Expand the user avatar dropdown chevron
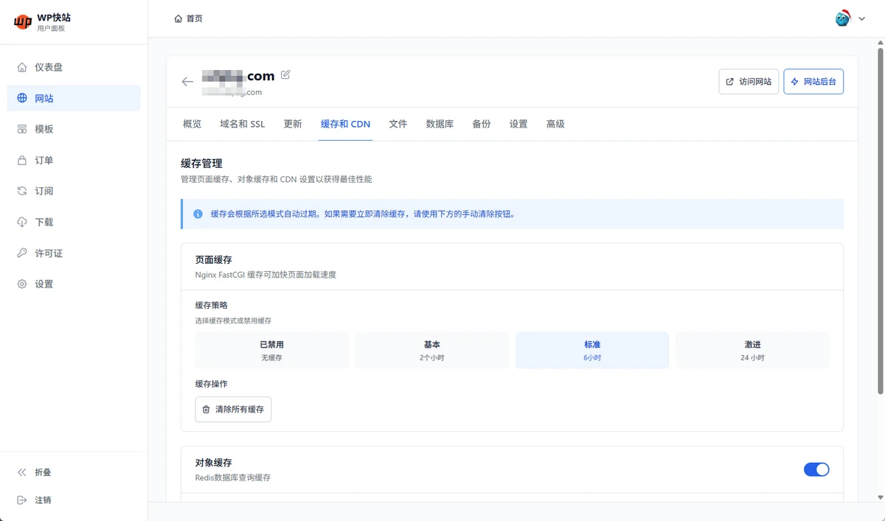The width and height of the screenshot is (885, 521). [861, 19]
